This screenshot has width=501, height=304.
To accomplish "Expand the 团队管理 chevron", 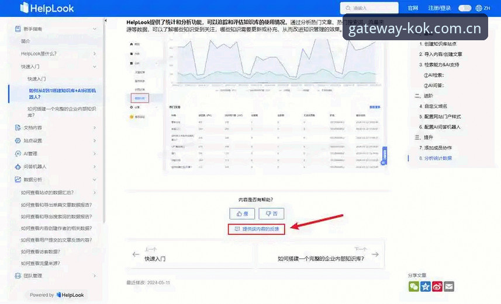I will point(95,275).
